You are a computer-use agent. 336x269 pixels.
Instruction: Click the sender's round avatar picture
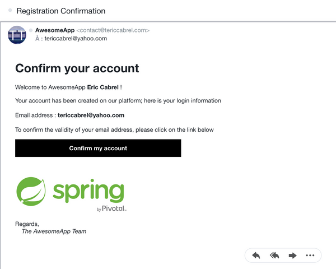17,35
